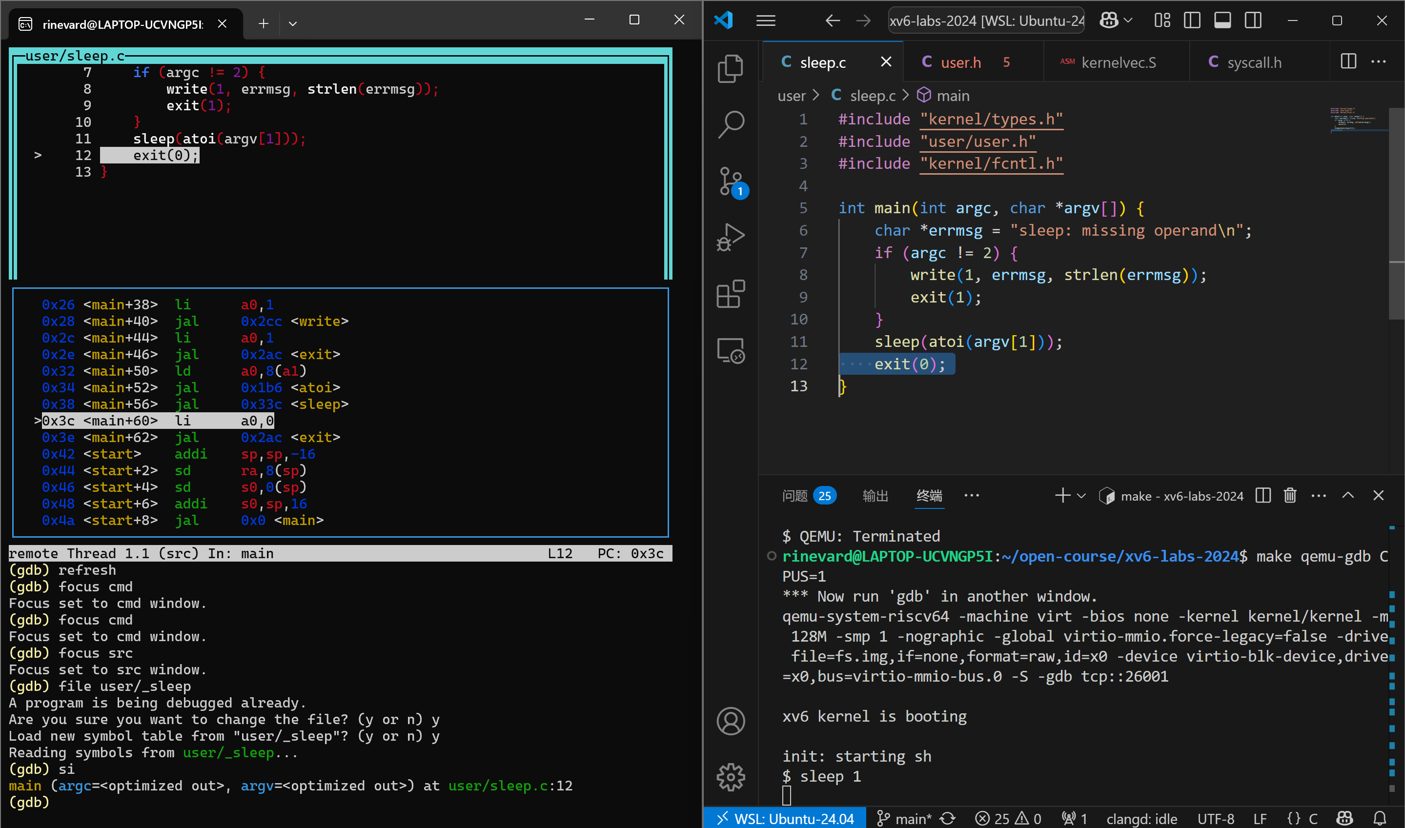Expand the Copilot dropdown in title bar

1128,20
